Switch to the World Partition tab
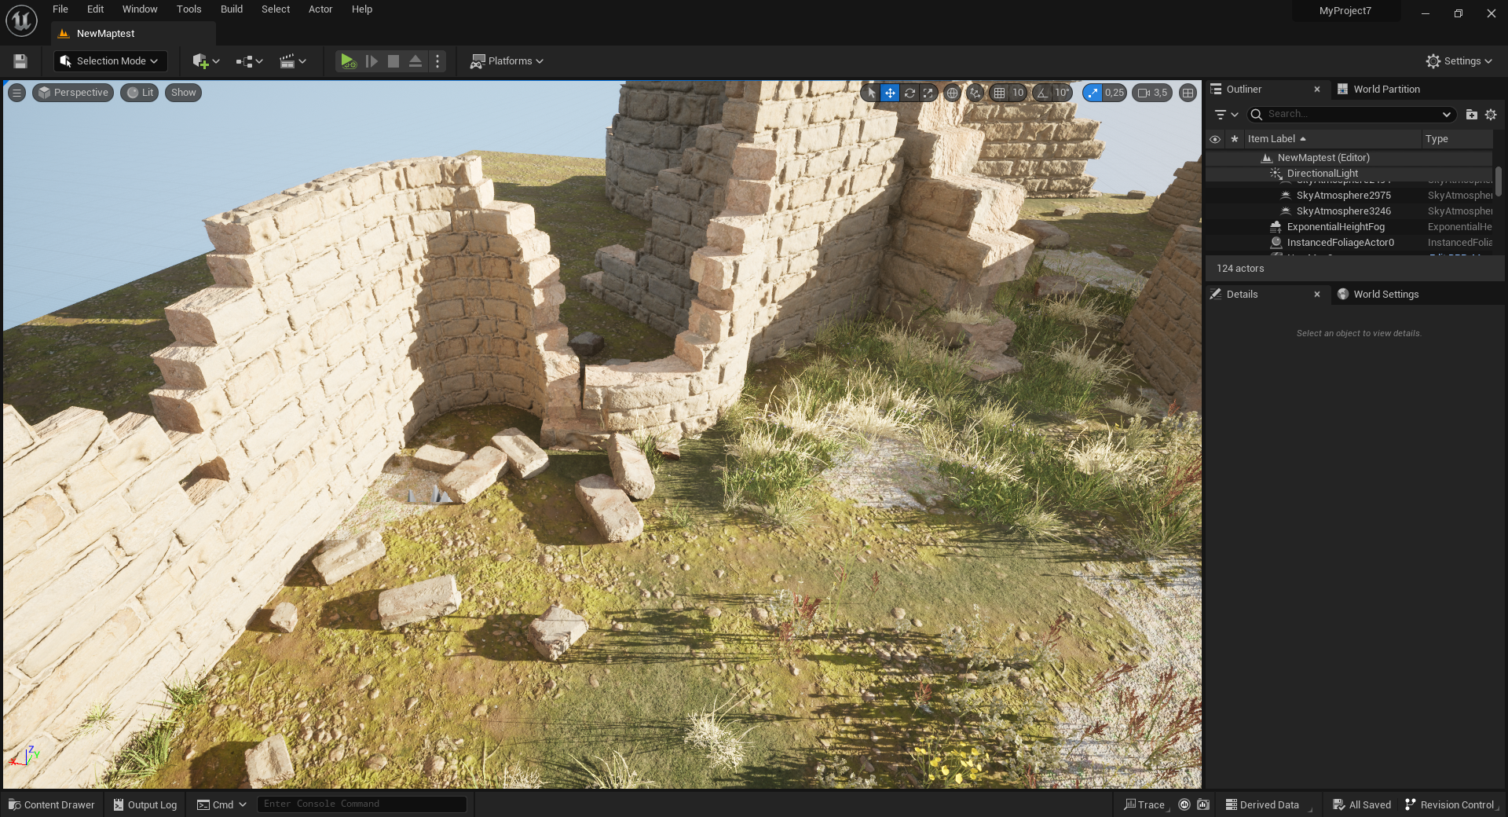This screenshot has width=1508, height=817. (1385, 90)
